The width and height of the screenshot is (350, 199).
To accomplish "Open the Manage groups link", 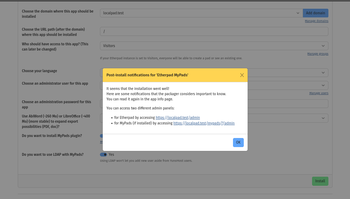I will point(318,54).
